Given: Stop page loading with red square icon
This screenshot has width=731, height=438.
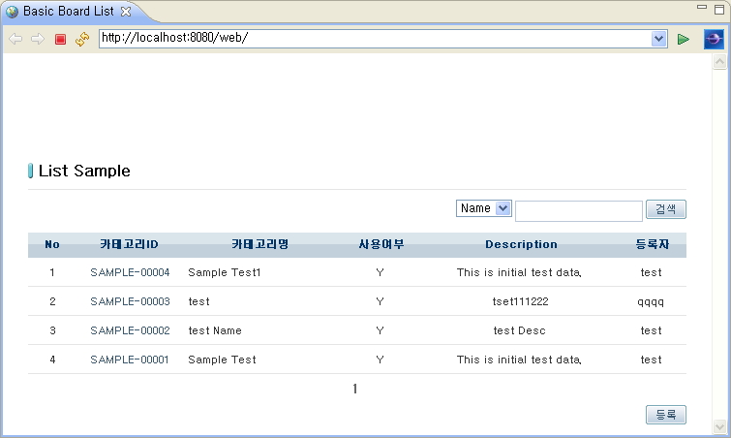Looking at the screenshot, I should 60,39.
